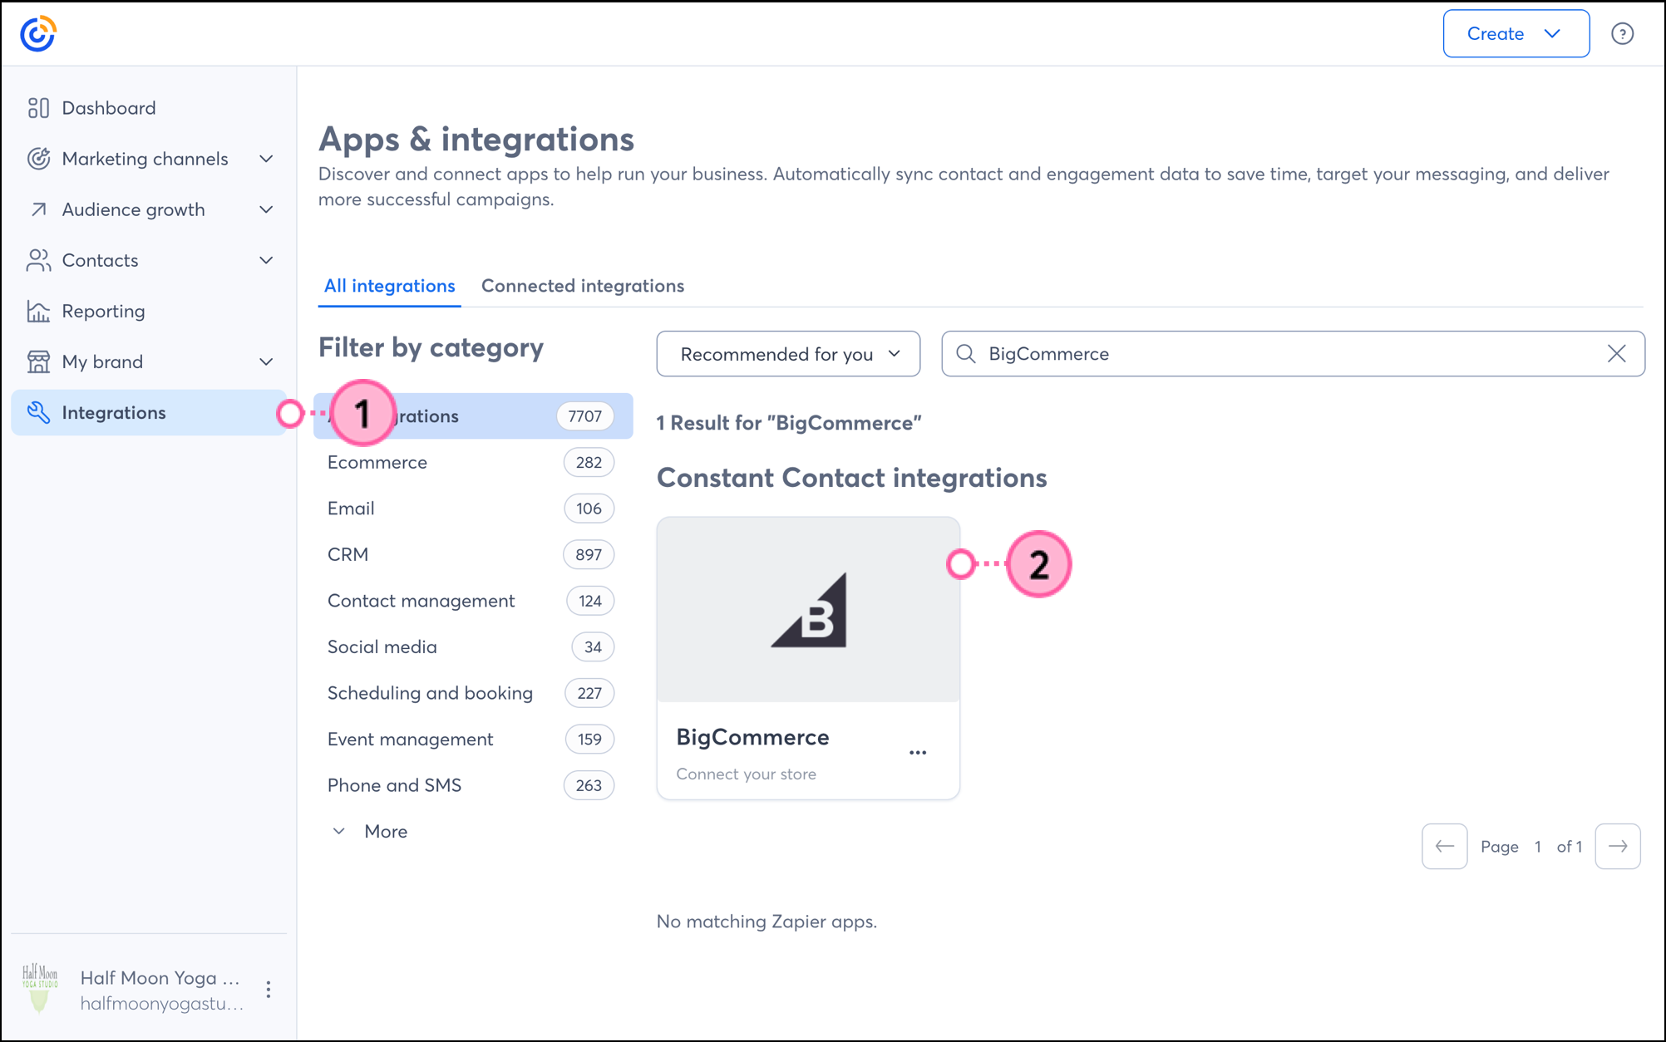The width and height of the screenshot is (1666, 1042).
Task: Click the Integrations wrench icon
Action: [x=38, y=412]
